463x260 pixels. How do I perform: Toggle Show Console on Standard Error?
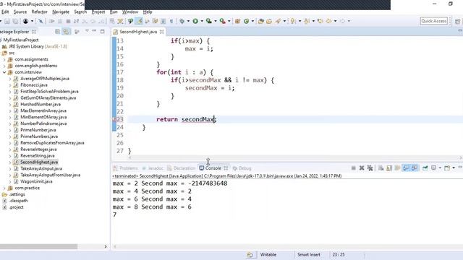pos(415,168)
